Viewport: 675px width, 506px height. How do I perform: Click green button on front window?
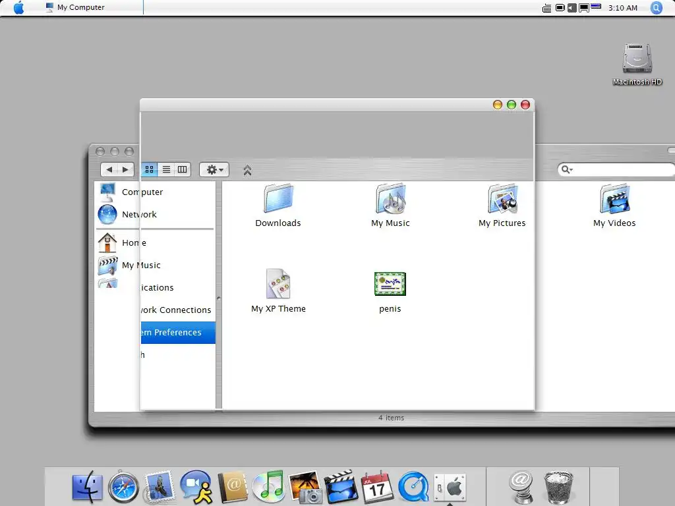(x=512, y=105)
